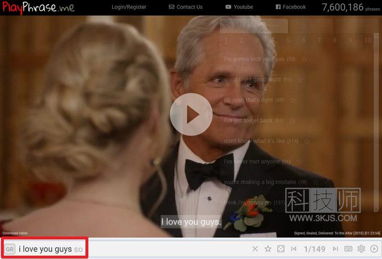Star the "oh yeah that's right" phrase
This screenshot has width=382, height=259.
coord(293,100)
